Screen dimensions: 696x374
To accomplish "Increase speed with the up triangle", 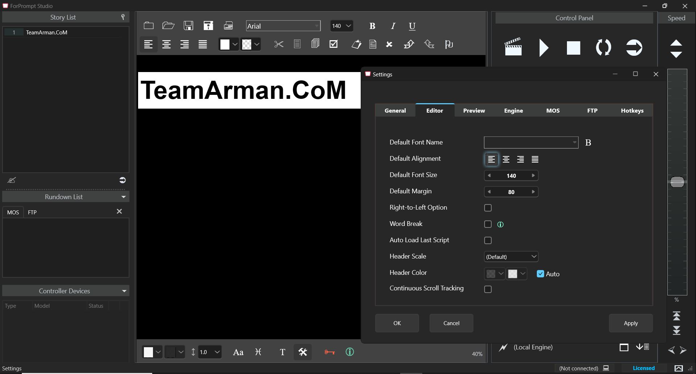I will tap(676, 43).
